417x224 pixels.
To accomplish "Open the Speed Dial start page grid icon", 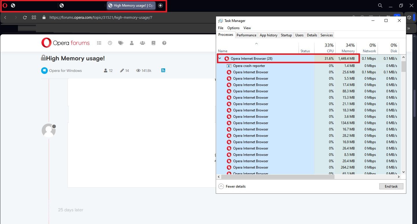I will (34, 17).
